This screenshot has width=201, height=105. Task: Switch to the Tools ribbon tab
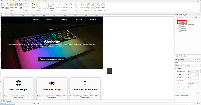coord(39,1)
